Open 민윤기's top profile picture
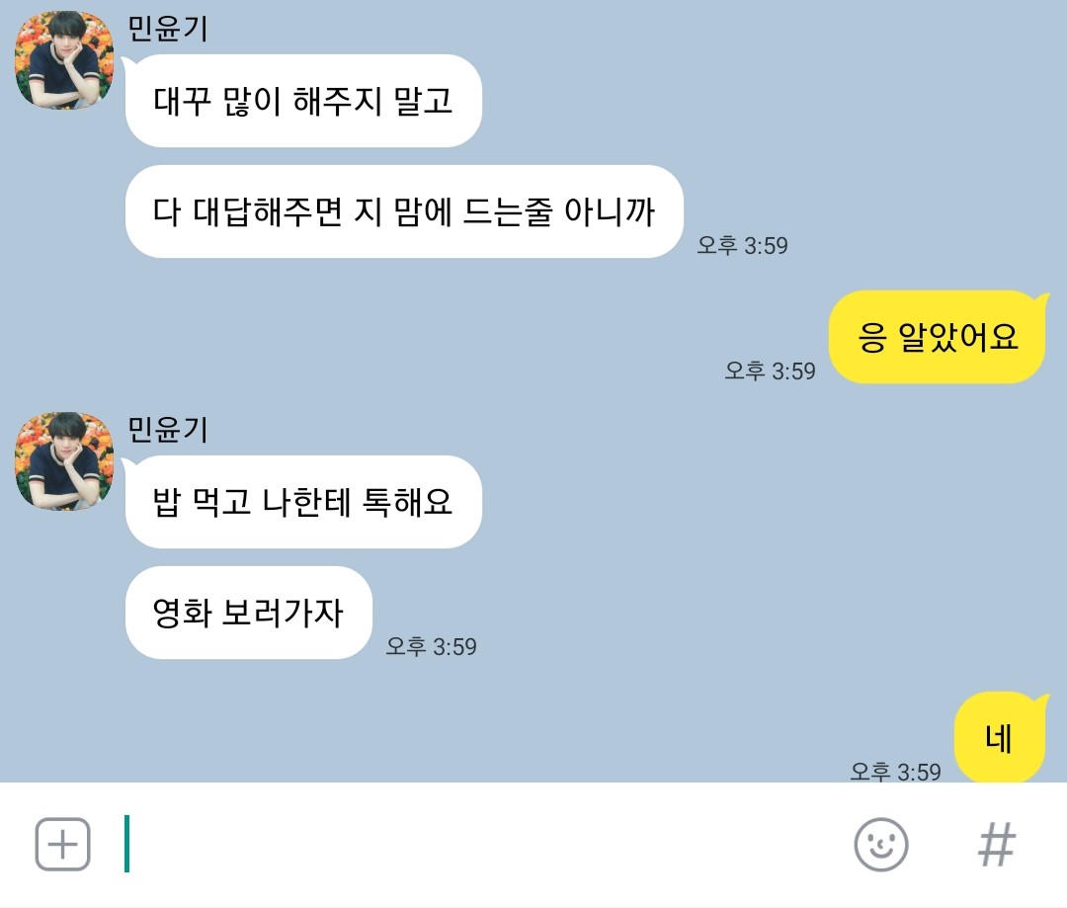Viewport: 1067px width, 908px height. click(64, 60)
